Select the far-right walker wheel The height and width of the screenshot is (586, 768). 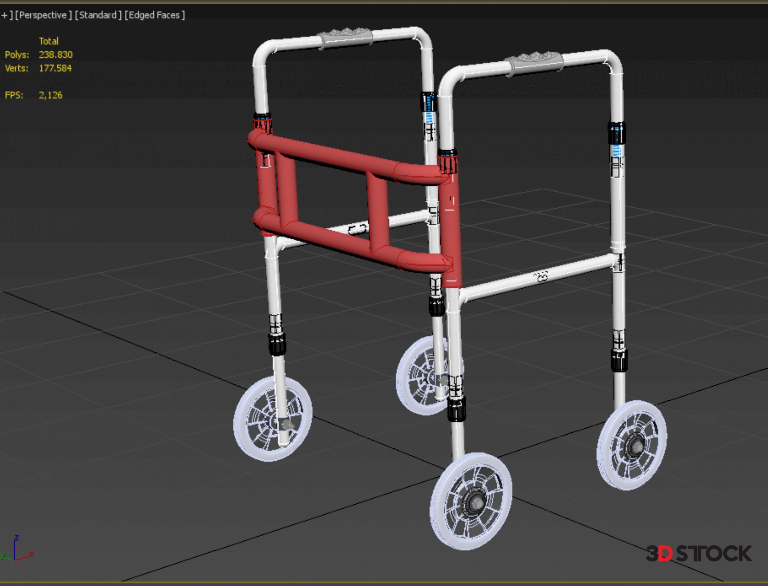point(631,445)
